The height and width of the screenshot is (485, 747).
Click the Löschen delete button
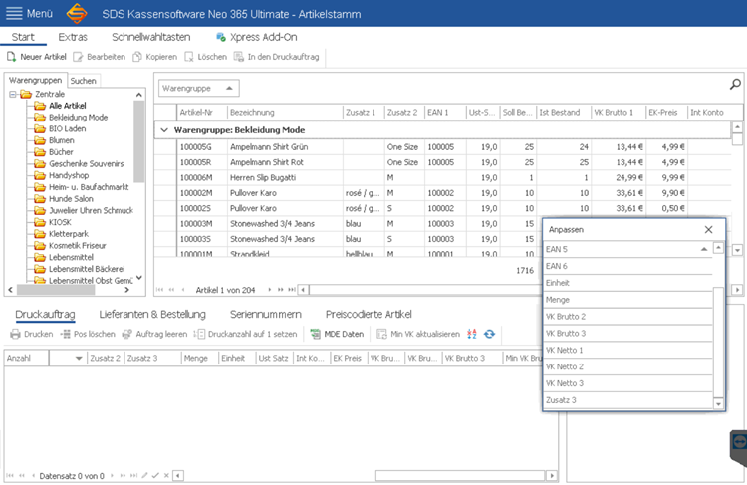(206, 57)
